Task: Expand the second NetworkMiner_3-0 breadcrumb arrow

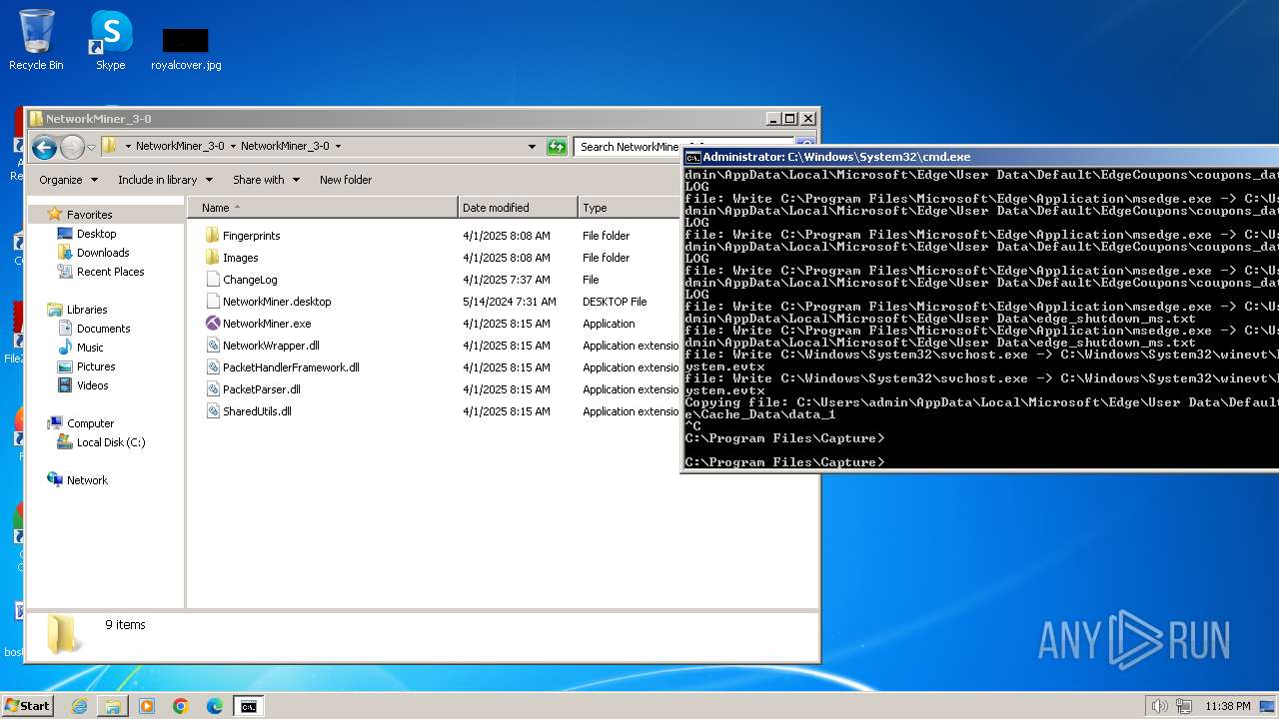Action: (x=338, y=146)
